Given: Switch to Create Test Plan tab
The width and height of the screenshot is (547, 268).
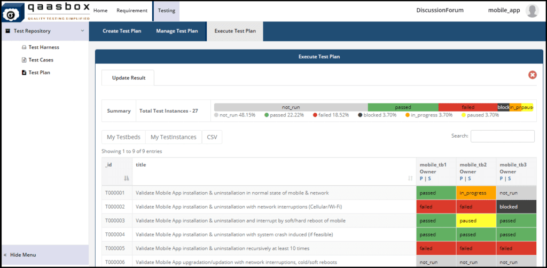Looking at the screenshot, I should [122, 31].
